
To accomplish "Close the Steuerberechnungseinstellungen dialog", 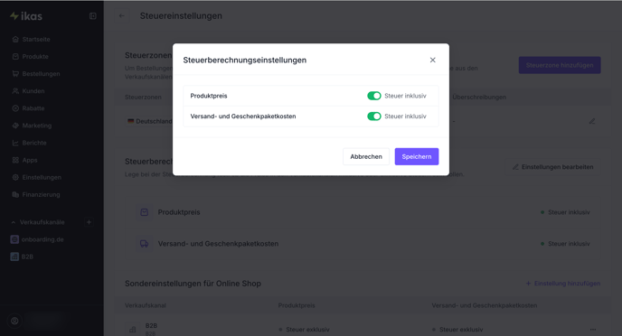I will [432, 60].
